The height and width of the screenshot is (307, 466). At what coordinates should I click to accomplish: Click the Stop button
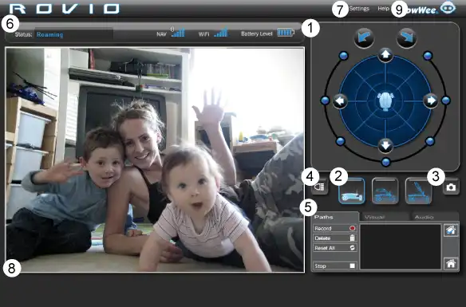tap(335, 266)
